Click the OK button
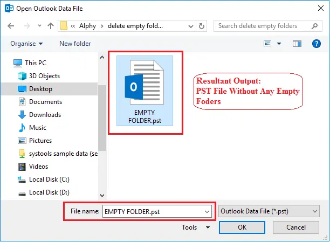330x242 pixels. [x=242, y=227]
